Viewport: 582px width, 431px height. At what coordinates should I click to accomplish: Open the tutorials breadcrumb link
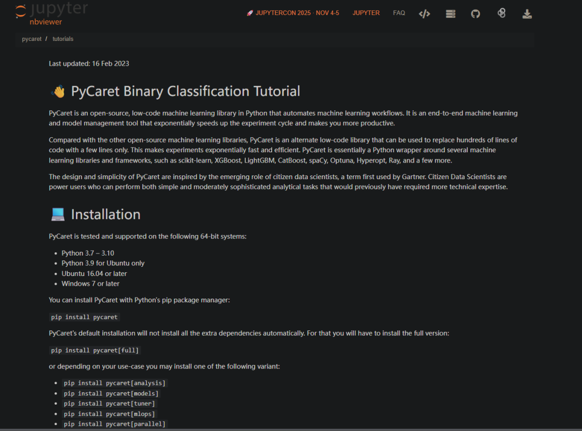(63, 39)
